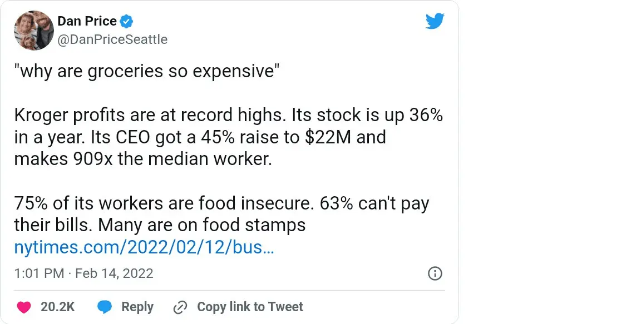This screenshot has width=641, height=324.
Task: Click the empty area right of the tweet card
Action: [550, 161]
